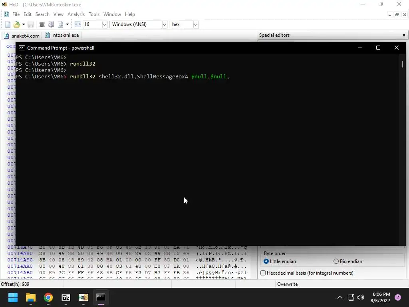Click offset 00714AB0 row label
This screenshot has width=409, height=307.
pyautogui.click(x=20, y=273)
